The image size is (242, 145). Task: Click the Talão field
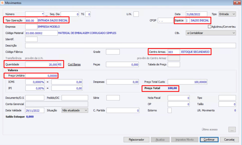click(227, 104)
